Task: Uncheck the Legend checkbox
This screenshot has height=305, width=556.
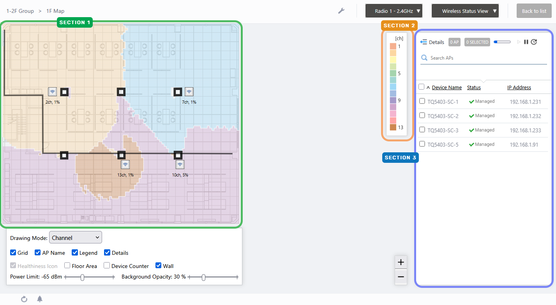Action: (75, 252)
